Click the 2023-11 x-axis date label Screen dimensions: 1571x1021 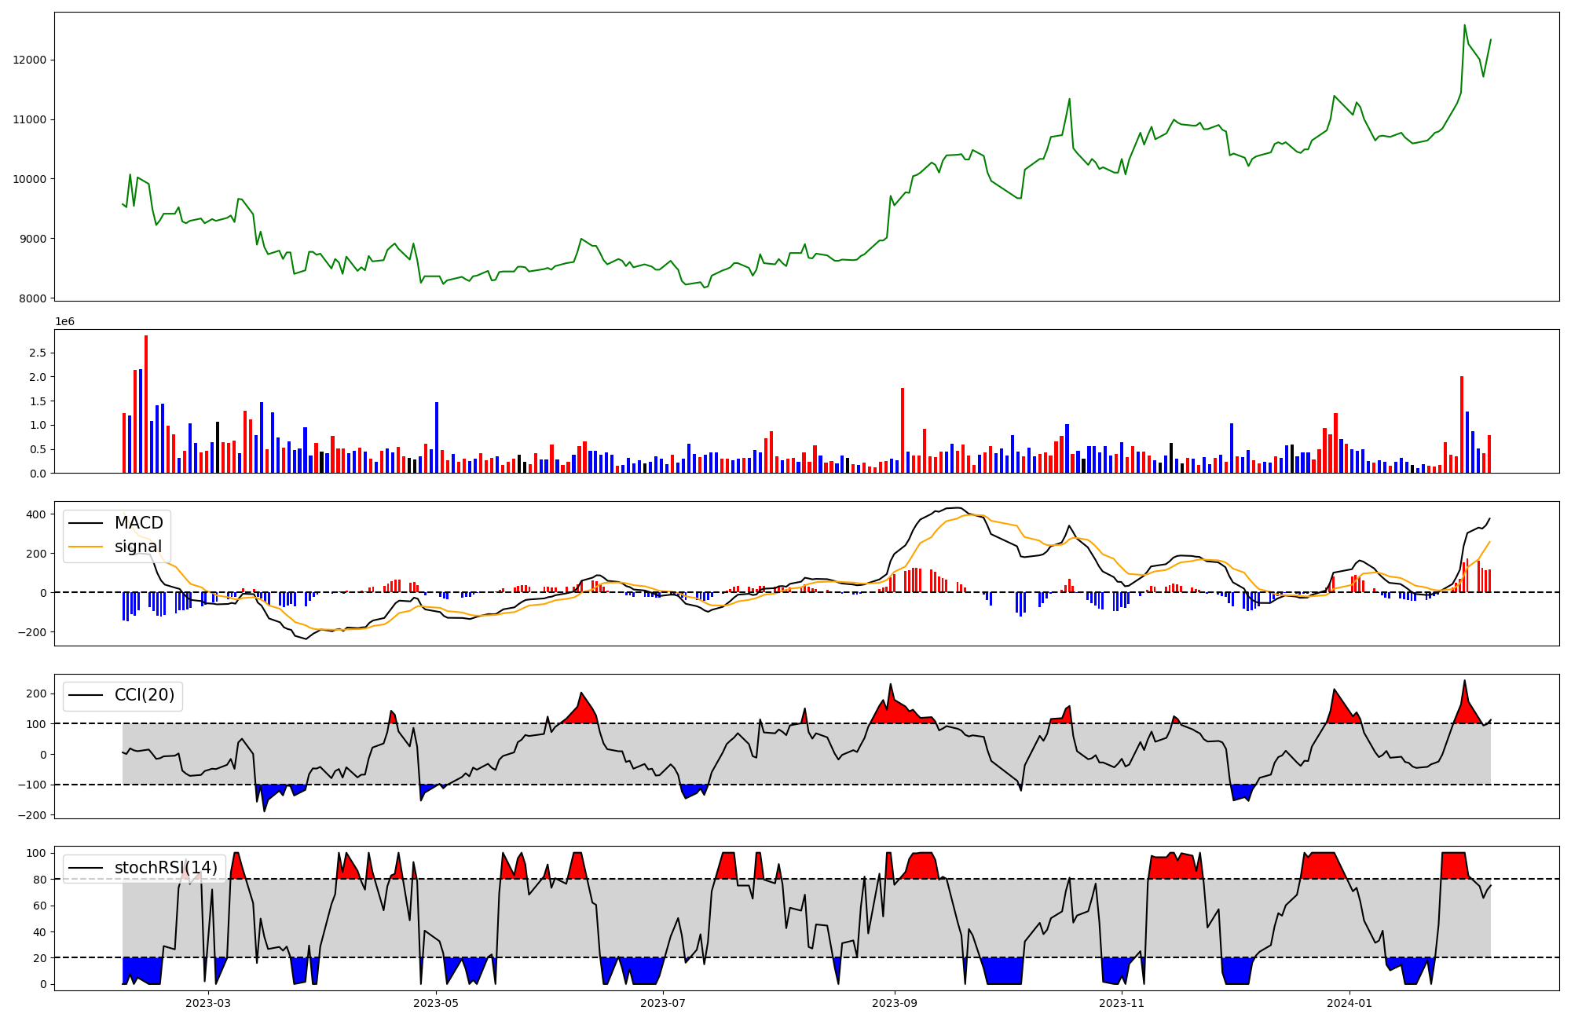click(x=1122, y=1003)
